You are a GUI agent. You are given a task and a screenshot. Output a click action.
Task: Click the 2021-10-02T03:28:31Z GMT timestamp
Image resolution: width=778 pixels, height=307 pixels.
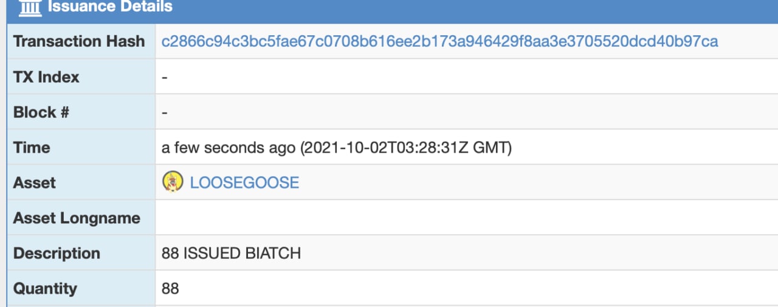(x=406, y=148)
